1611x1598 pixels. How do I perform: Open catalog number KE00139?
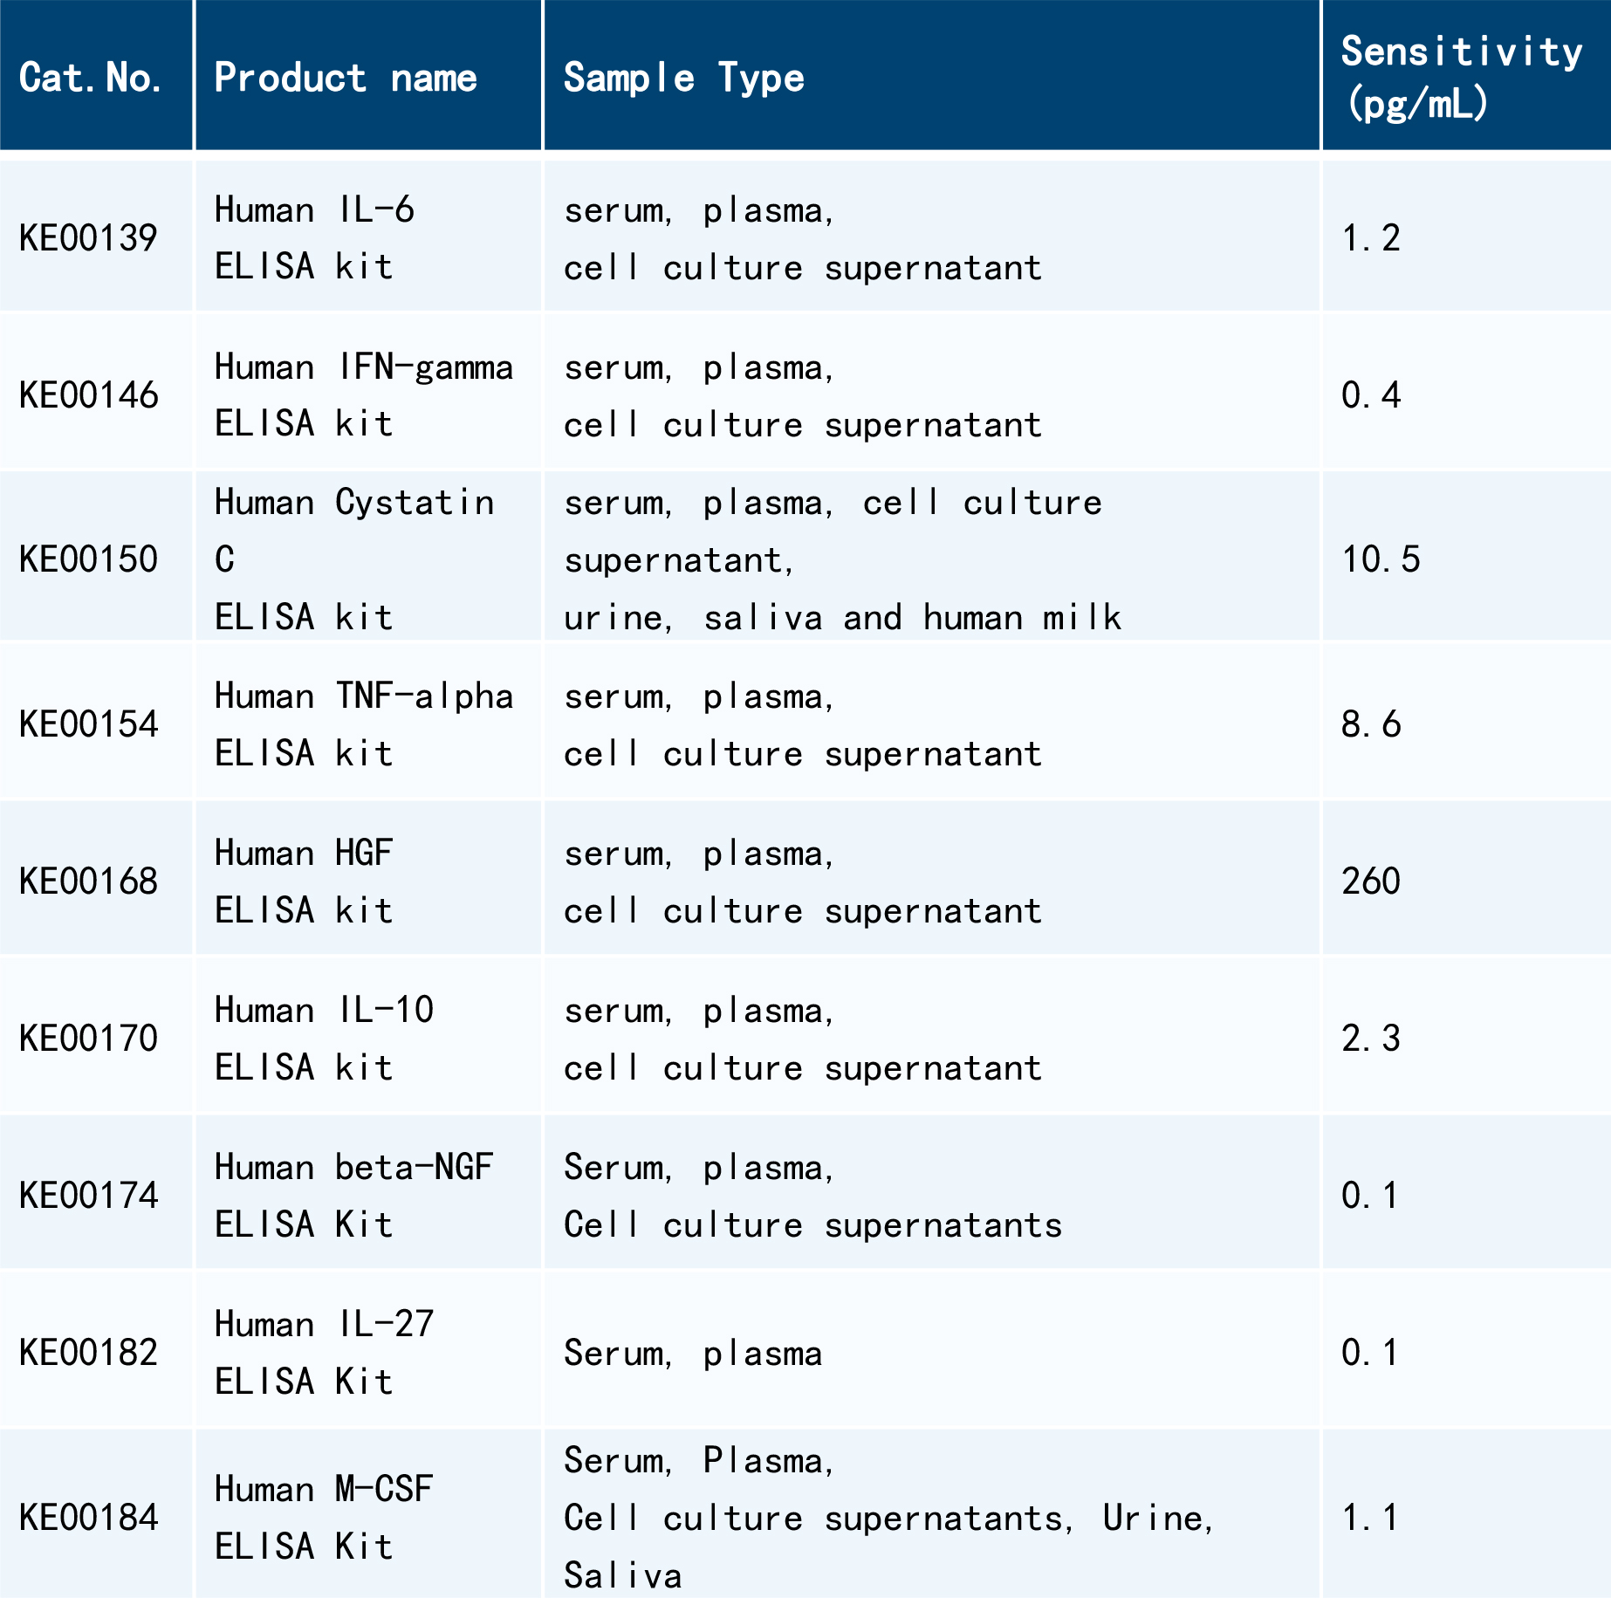(x=88, y=238)
